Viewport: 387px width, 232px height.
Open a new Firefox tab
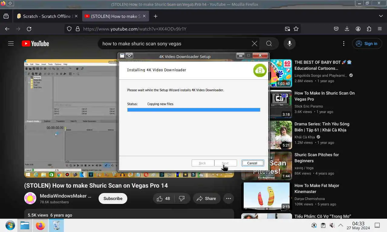(155, 16)
